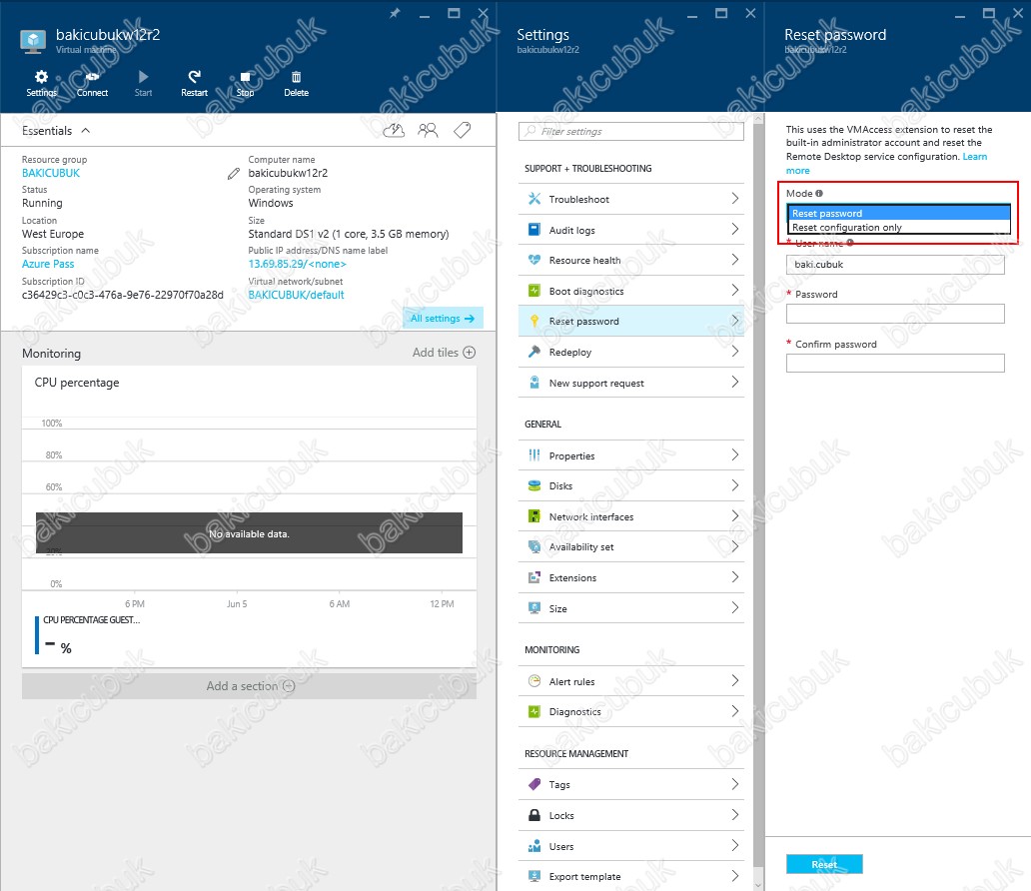Restart the virtual machine

point(194,84)
